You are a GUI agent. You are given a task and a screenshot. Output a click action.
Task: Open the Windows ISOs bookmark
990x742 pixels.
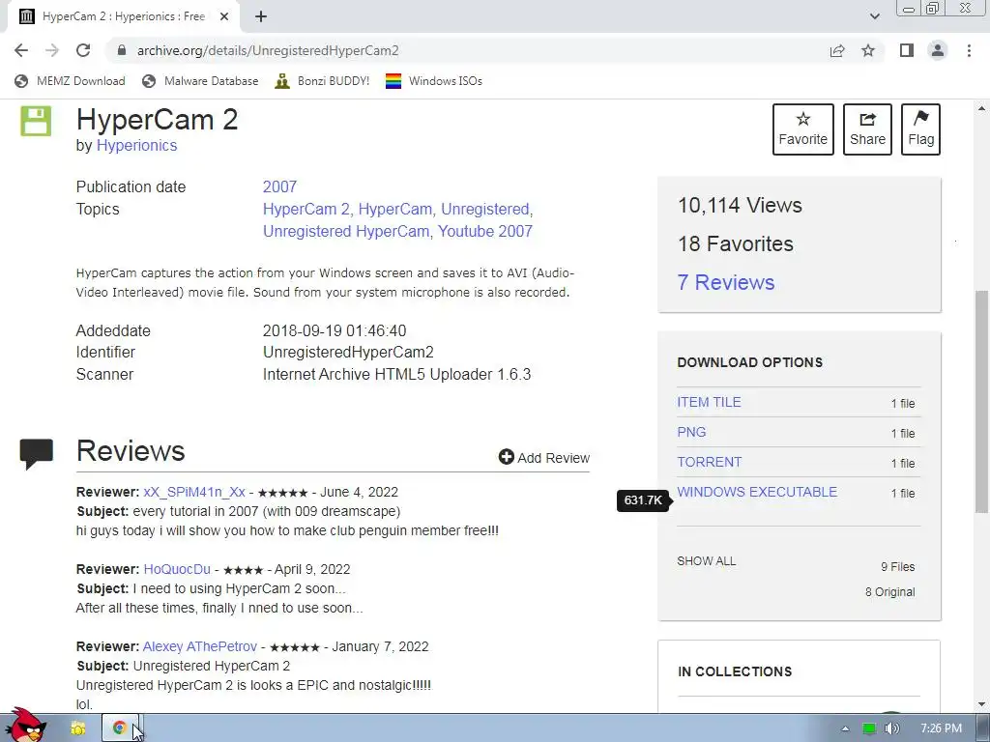434,81
